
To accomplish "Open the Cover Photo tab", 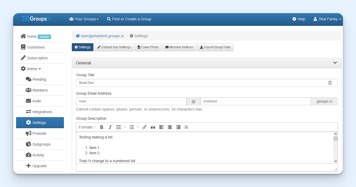I will coord(148,47).
